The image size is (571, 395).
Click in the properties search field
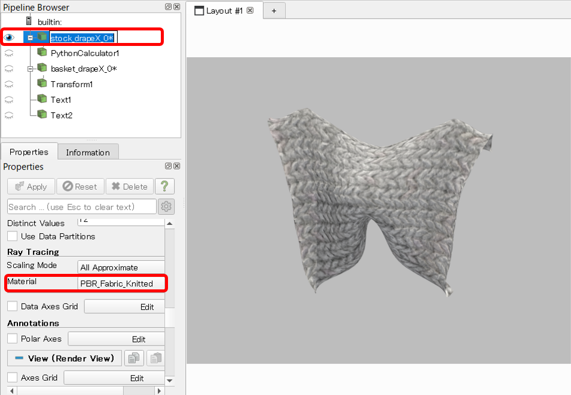(x=81, y=206)
